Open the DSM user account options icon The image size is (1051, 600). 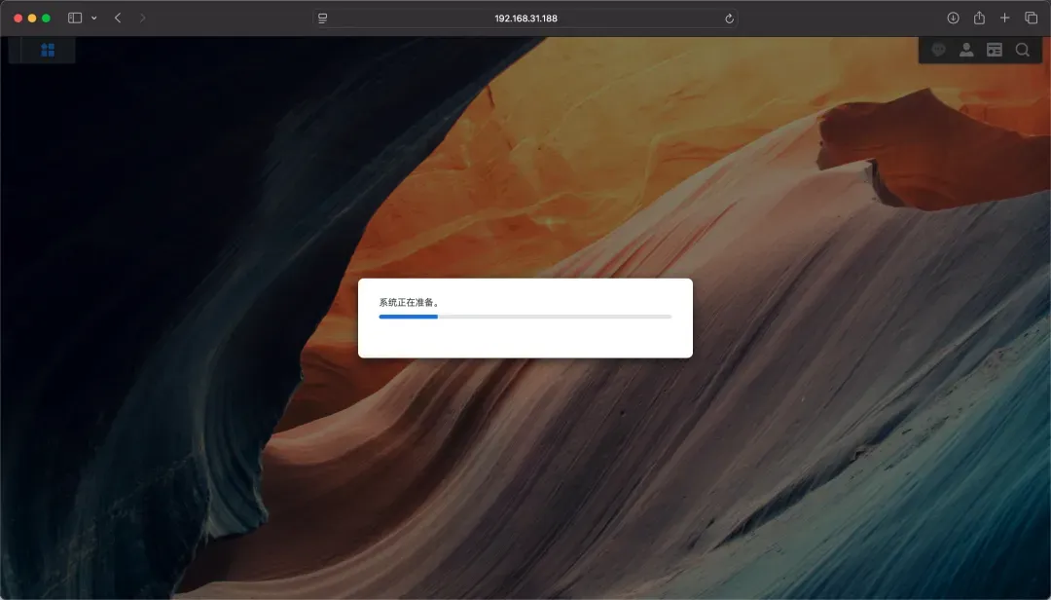pos(966,50)
